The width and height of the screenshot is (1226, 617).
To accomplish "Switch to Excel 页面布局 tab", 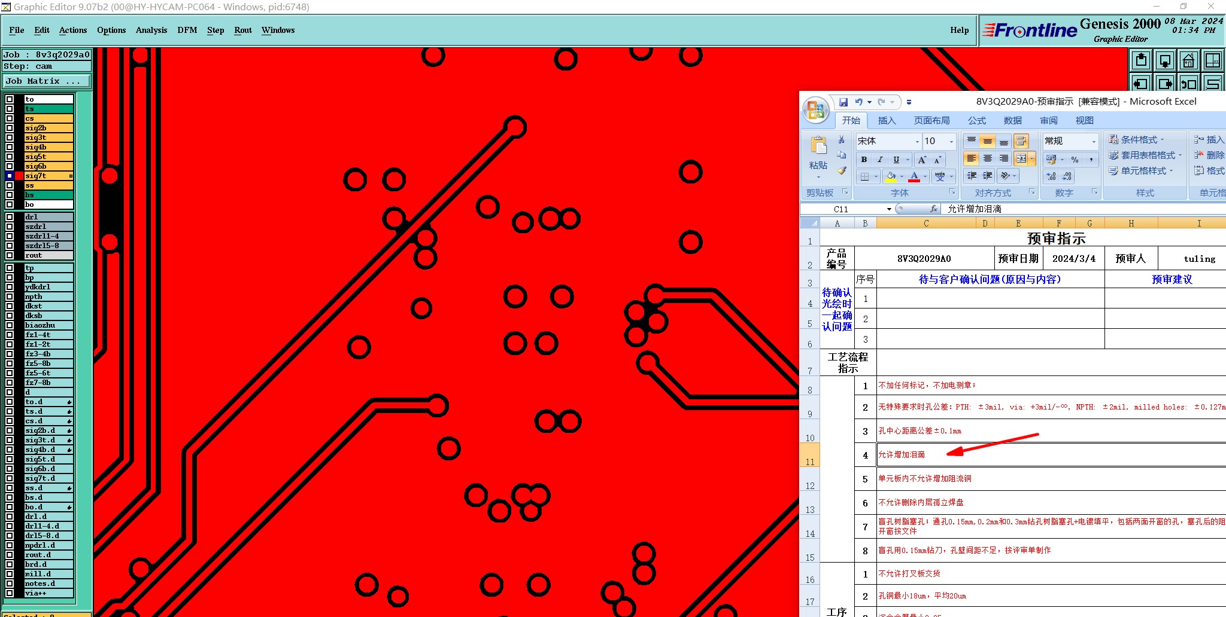I will point(931,121).
